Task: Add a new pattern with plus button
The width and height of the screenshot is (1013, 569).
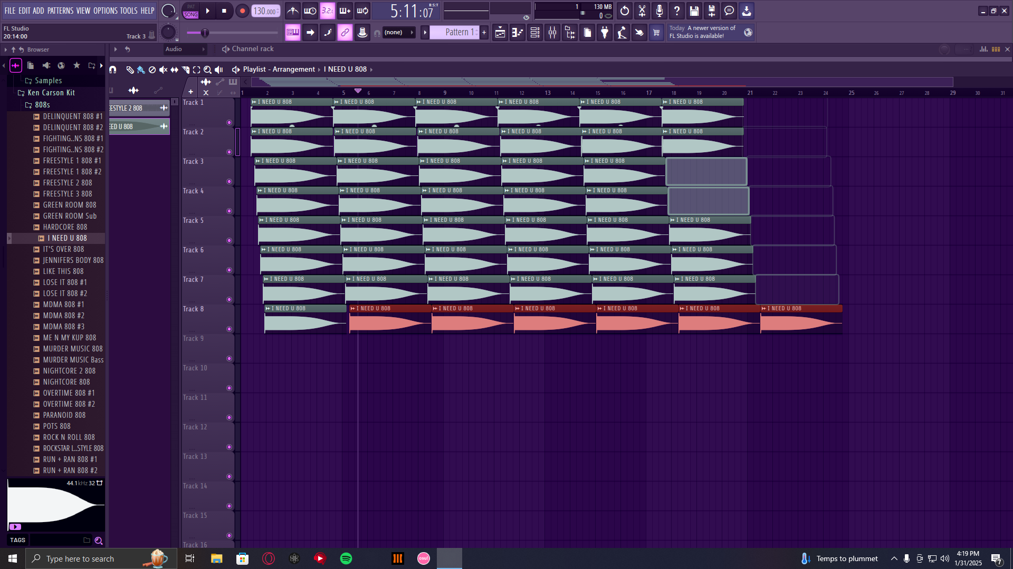Action: [484, 33]
